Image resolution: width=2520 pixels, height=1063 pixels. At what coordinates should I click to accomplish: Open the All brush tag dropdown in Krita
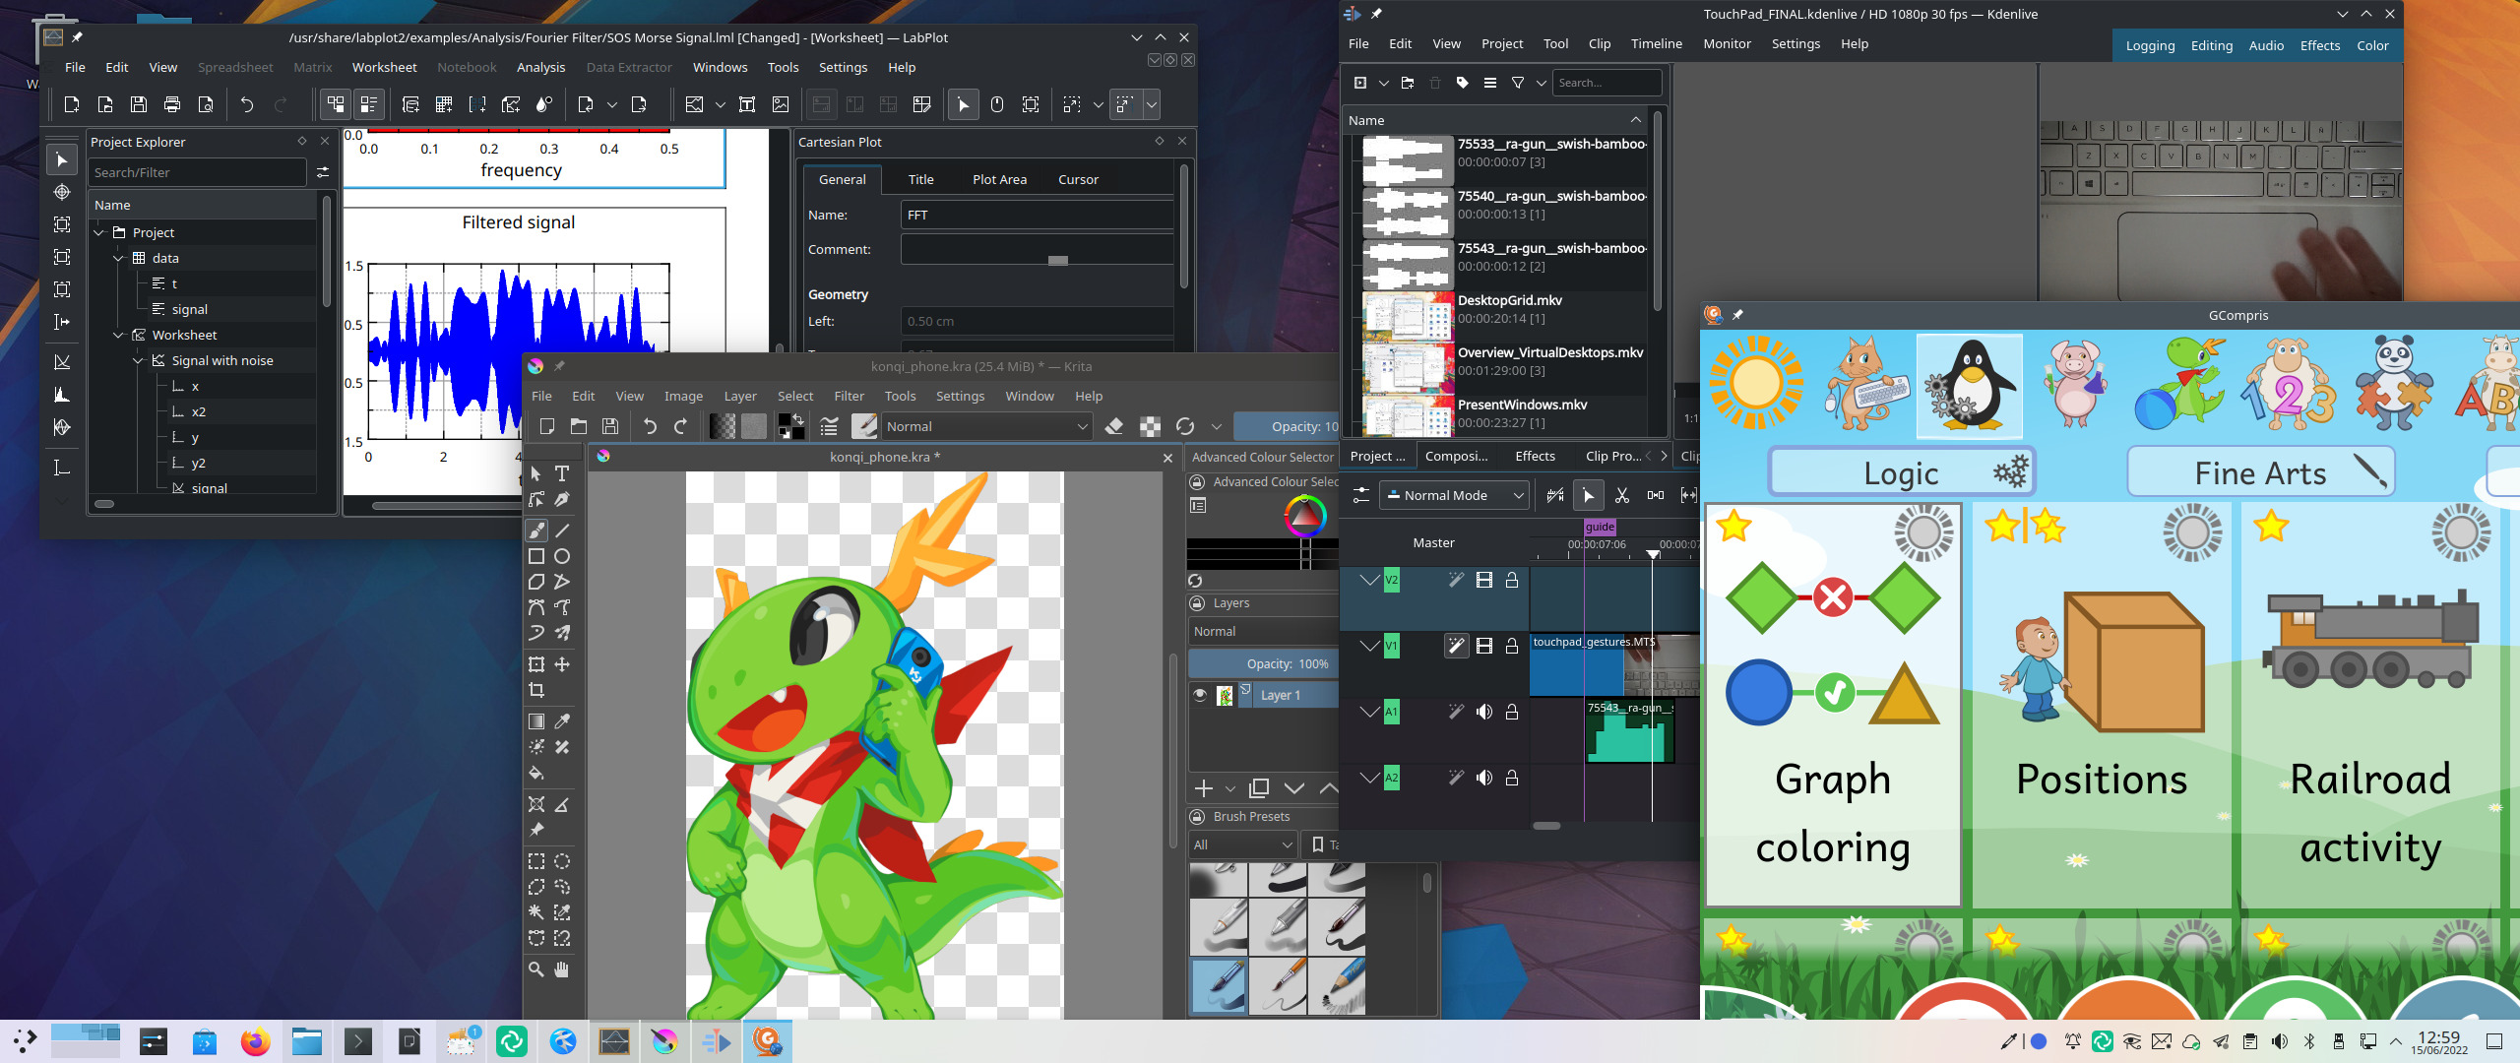(x=1242, y=844)
